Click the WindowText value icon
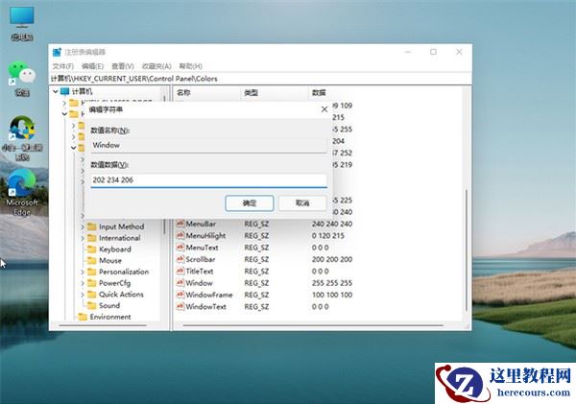The width and height of the screenshot is (576, 404). coord(180,307)
